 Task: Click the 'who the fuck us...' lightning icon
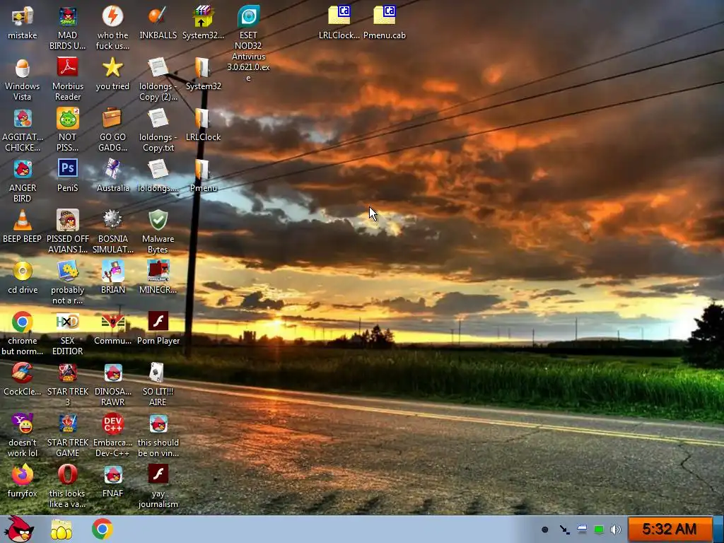click(x=112, y=17)
